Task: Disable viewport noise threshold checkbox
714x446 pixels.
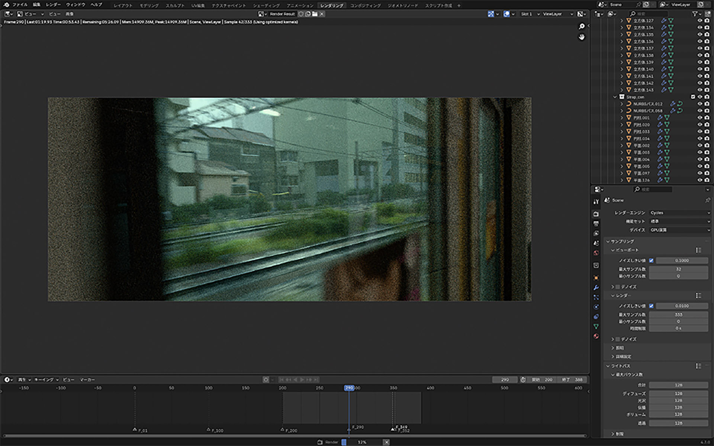Action: pos(651,261)
